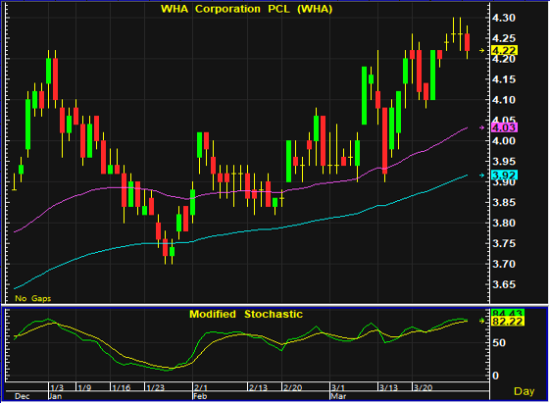Screen dimensions: 550x403
Task: Click the 50 level on stochastic axis
Action: (499, 343)
